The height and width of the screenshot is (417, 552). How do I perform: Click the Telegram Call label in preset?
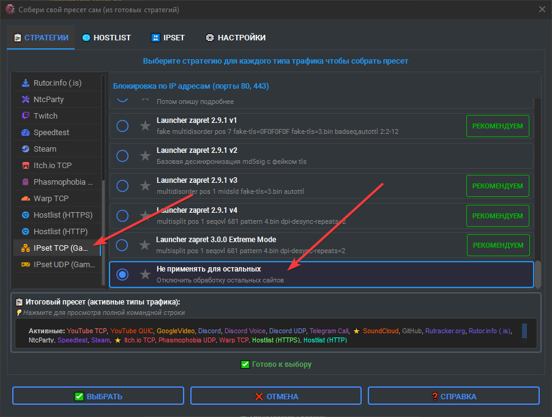pyautogui.click(x=329, y=331)
